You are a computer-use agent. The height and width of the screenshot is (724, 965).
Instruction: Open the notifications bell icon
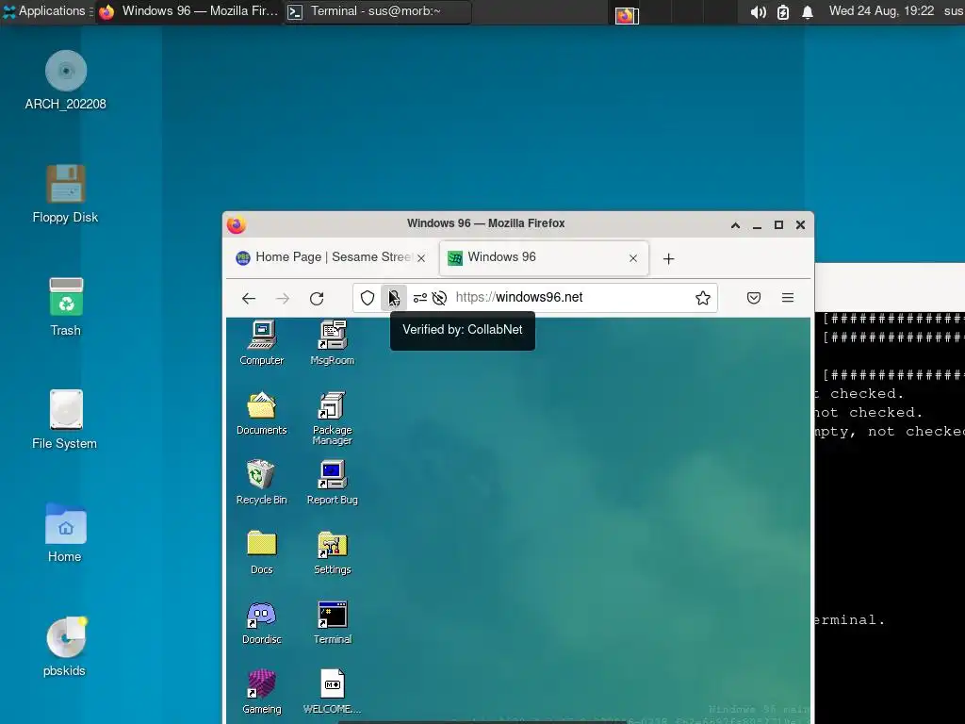[x=808, y=11]
